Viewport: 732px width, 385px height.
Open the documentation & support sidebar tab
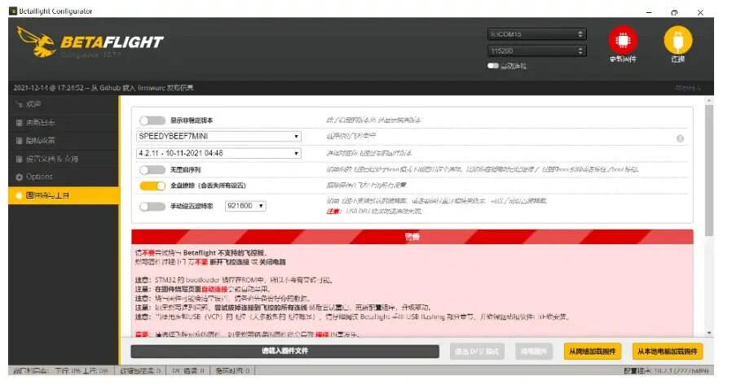tap(64, 159)
